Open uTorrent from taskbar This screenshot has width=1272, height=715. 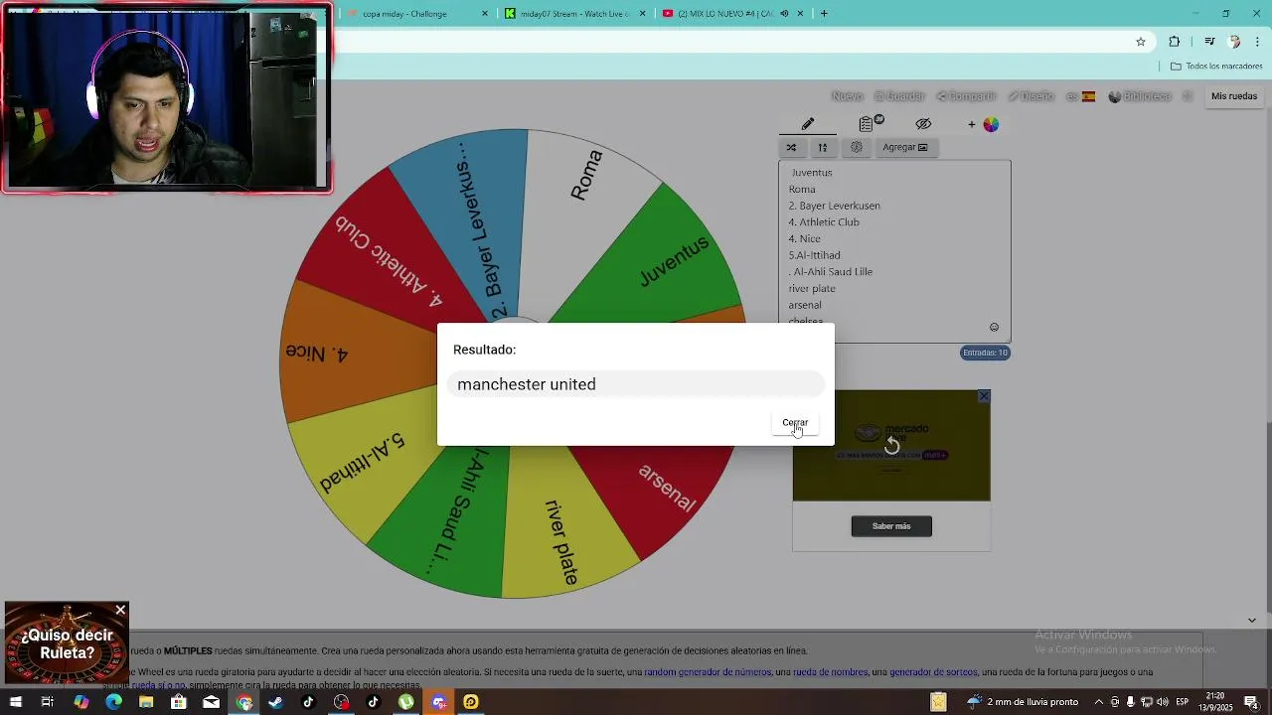click(x=406, y=702)
